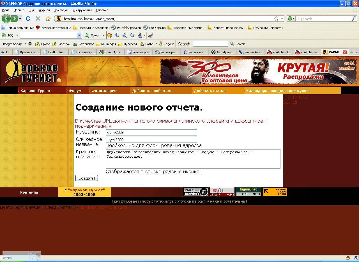
Task: Expand the ICQ toolbar search box dropdown
Action: pos(79,35)
